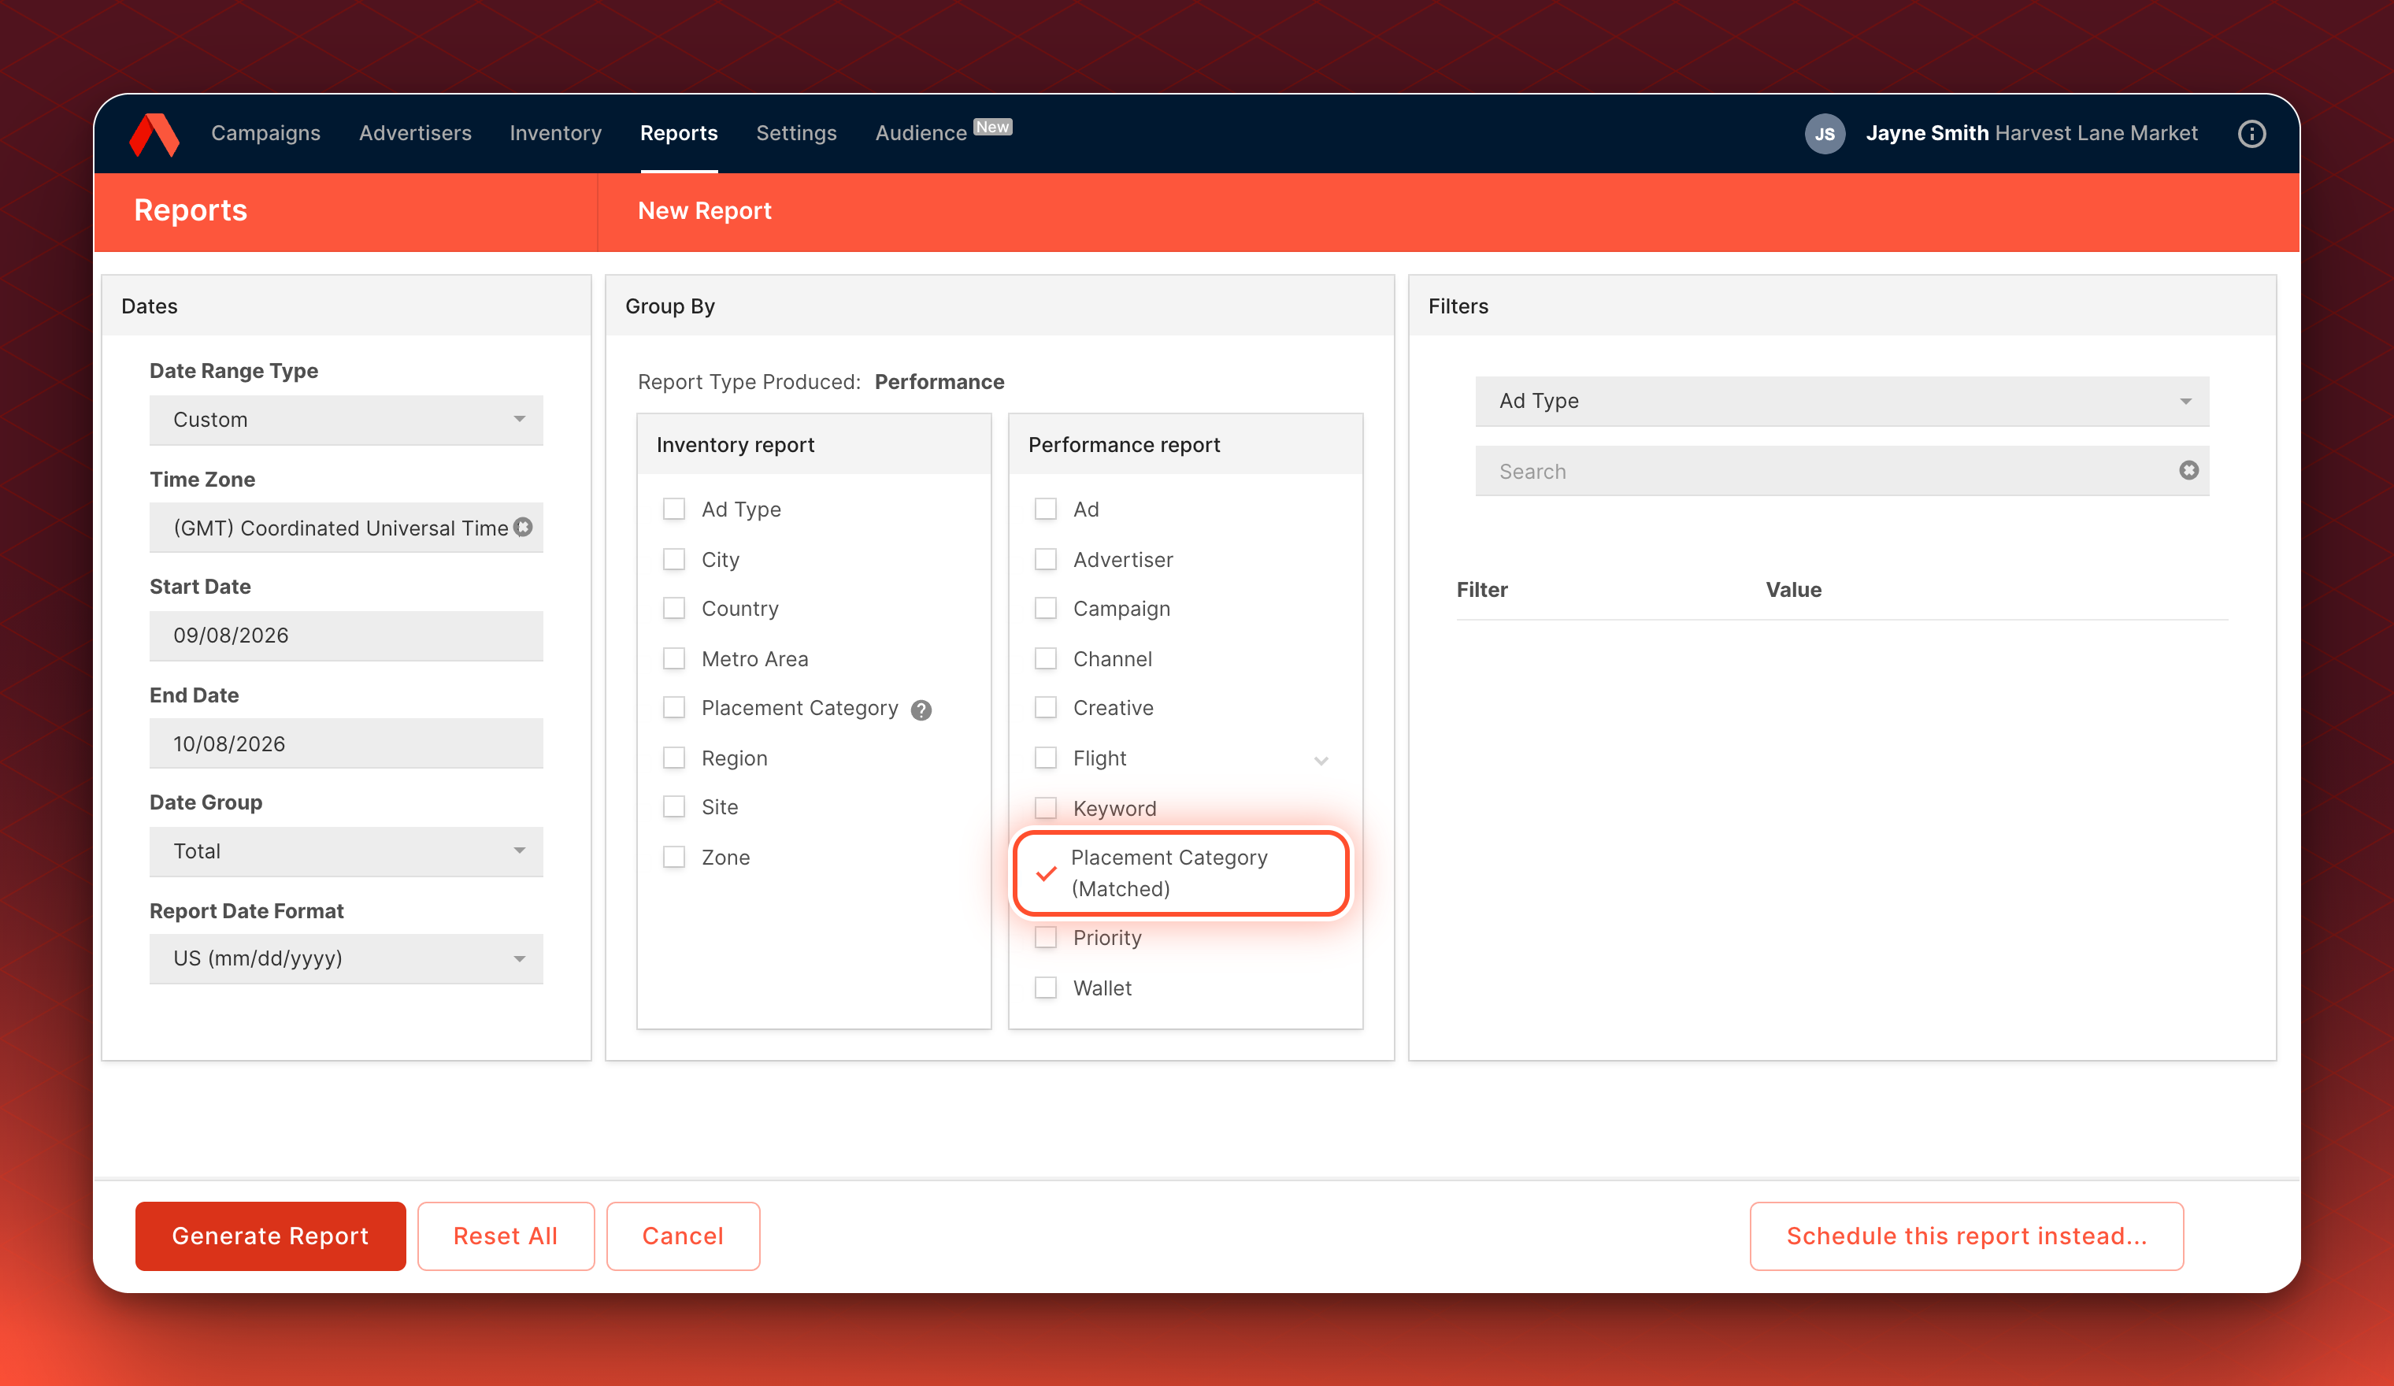Viewport: 2394px width, 1386px height.
Task: Go to the Campaigns tab
Action: click(265, 134)
